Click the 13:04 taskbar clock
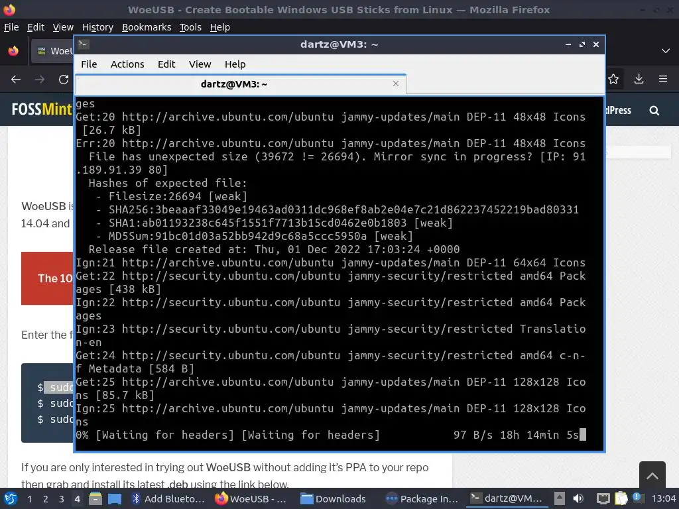This screenshot has height=509, width=679. click(663, 498)
